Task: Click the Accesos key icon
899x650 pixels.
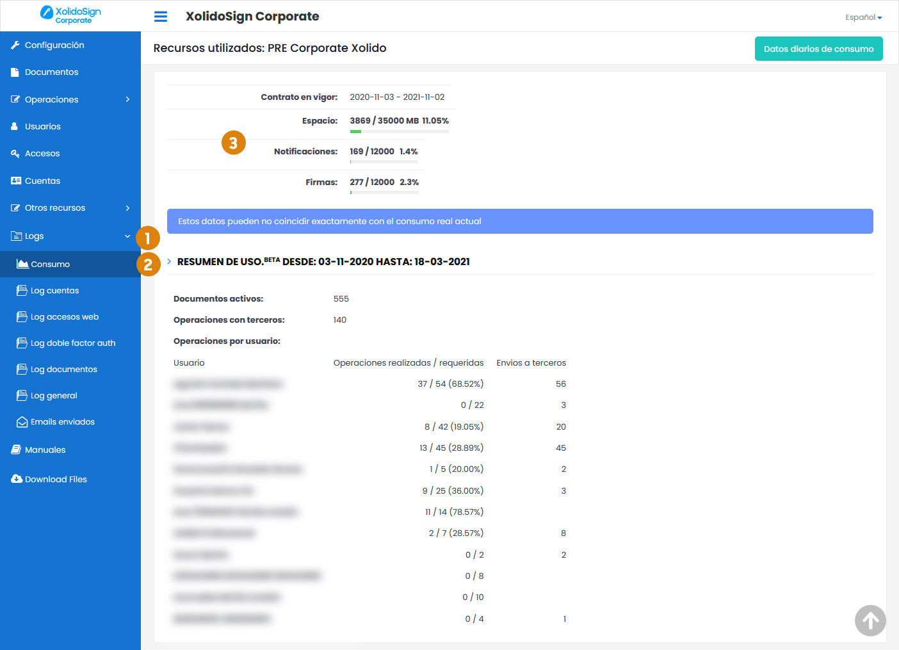Action: pos(15,154)
